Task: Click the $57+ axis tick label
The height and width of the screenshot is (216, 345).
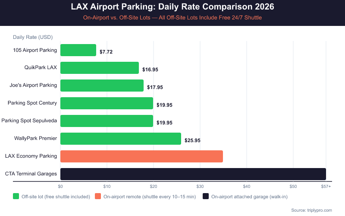Action: click(326, 186)
